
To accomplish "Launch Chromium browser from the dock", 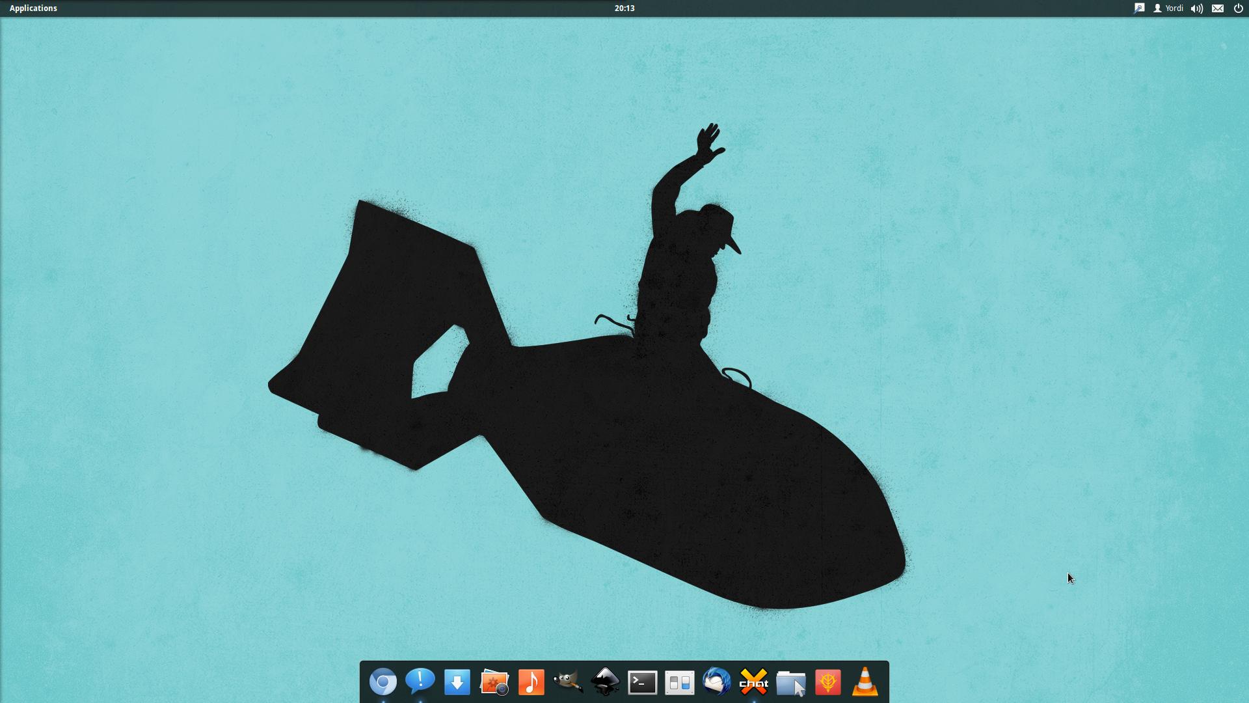I will (383, 682).
